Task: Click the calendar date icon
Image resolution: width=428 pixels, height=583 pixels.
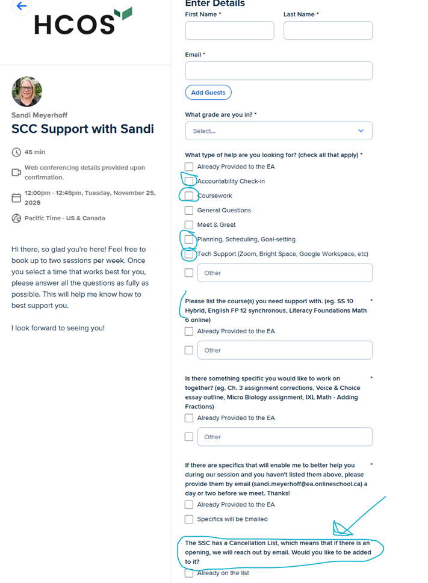Action: [16, 198]
